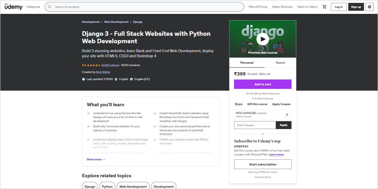Remove the SKILLS4SALEB coupon with the X

[287, 115]
